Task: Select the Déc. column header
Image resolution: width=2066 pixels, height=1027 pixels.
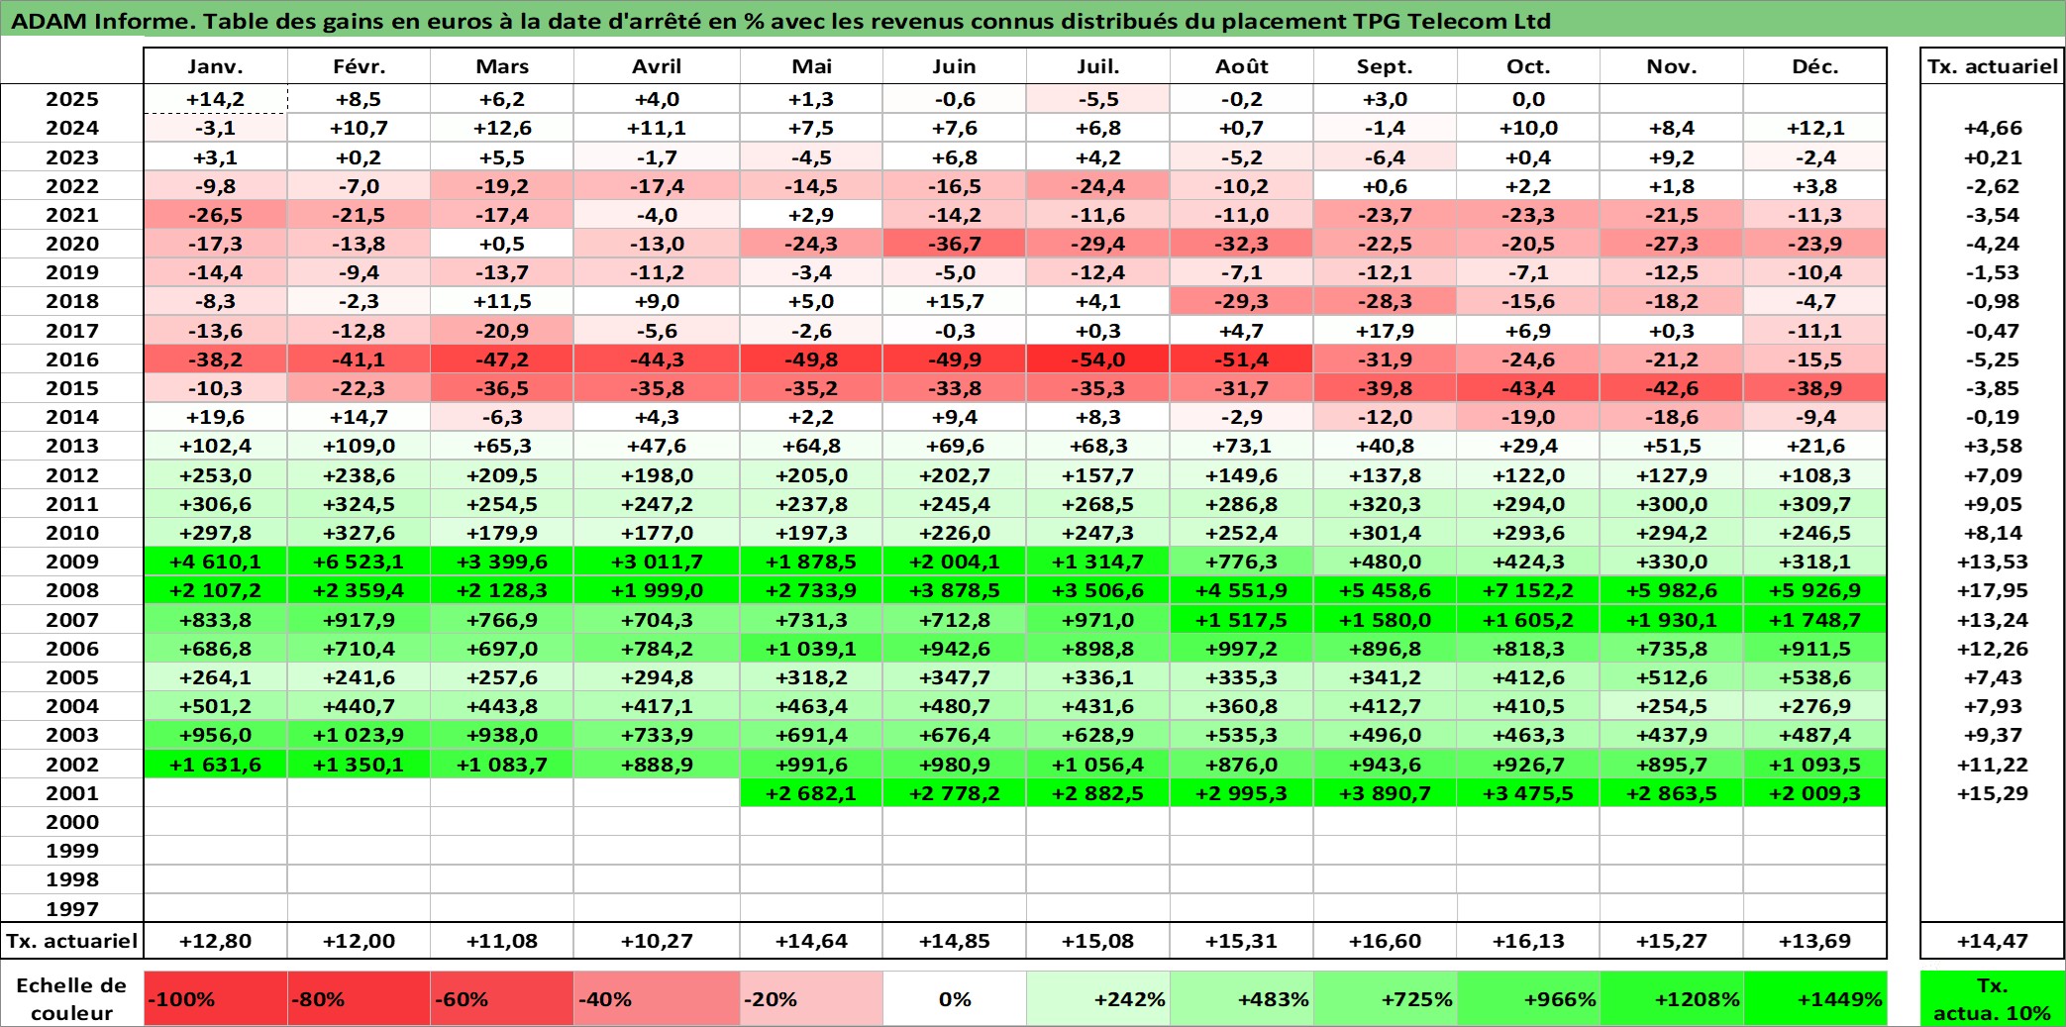Action: 1814,66
